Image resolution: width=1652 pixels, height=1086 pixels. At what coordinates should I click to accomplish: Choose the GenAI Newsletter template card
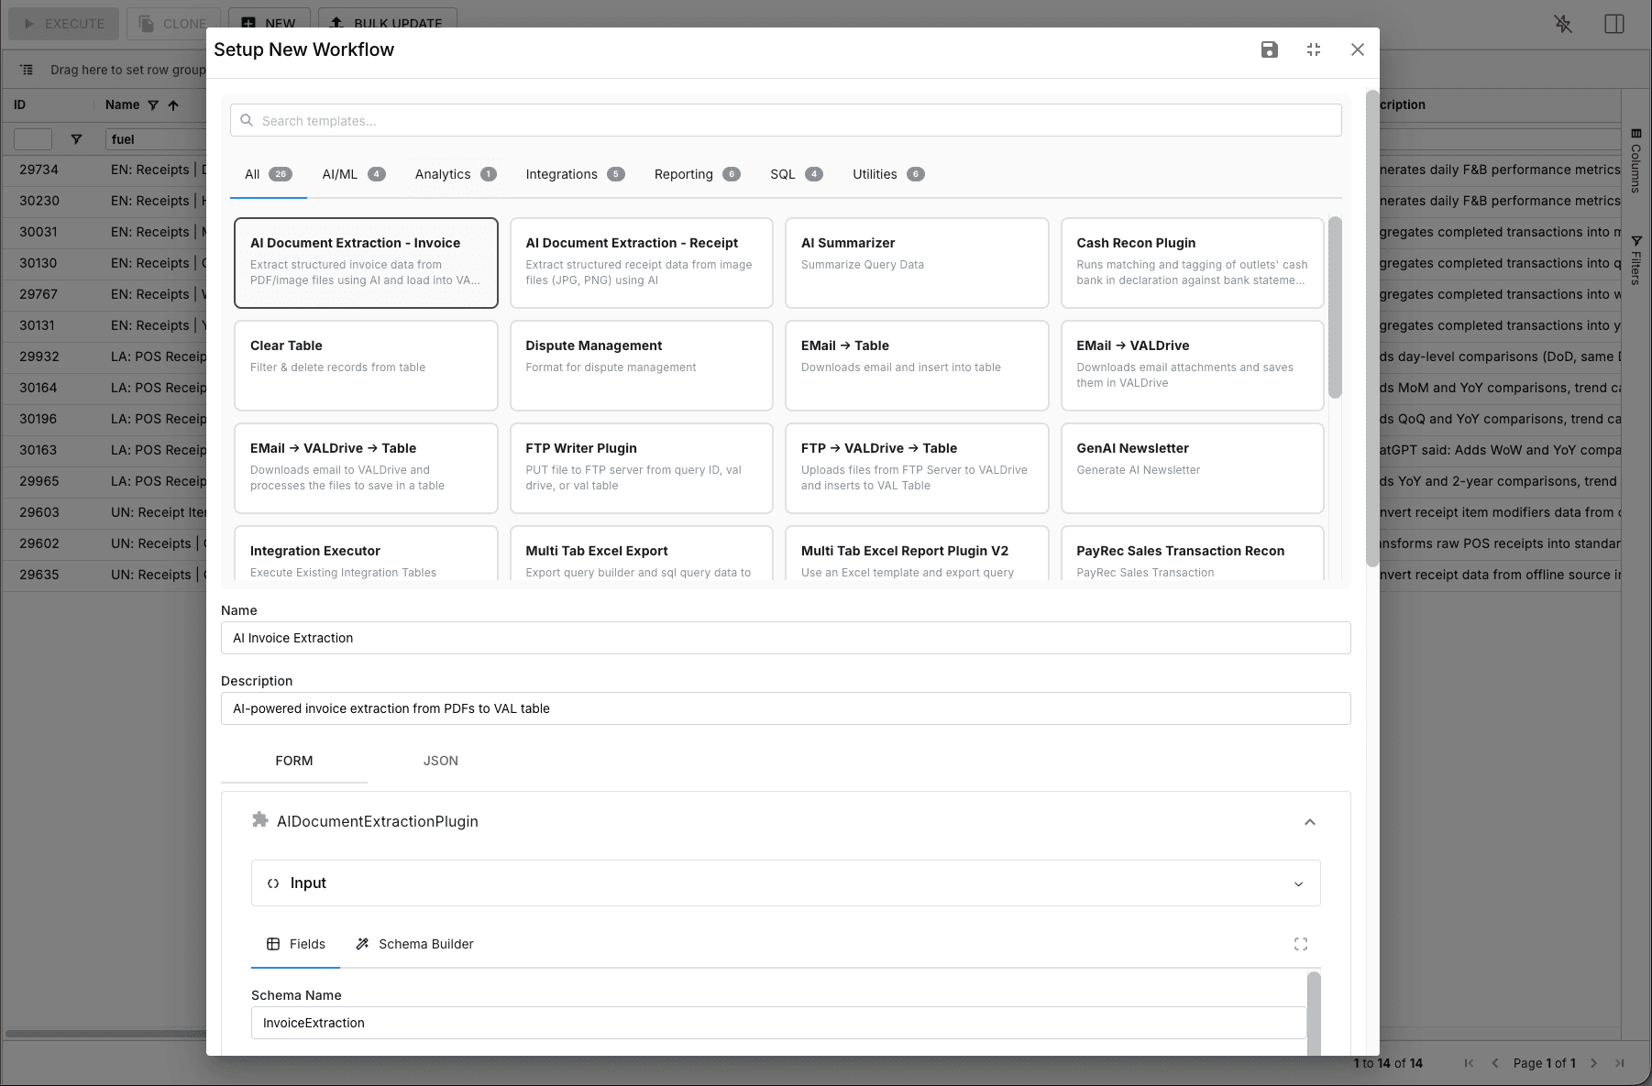(x=1192, y=468)
